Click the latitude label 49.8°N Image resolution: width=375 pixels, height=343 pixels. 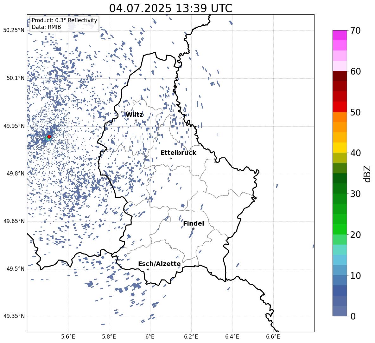16,174
